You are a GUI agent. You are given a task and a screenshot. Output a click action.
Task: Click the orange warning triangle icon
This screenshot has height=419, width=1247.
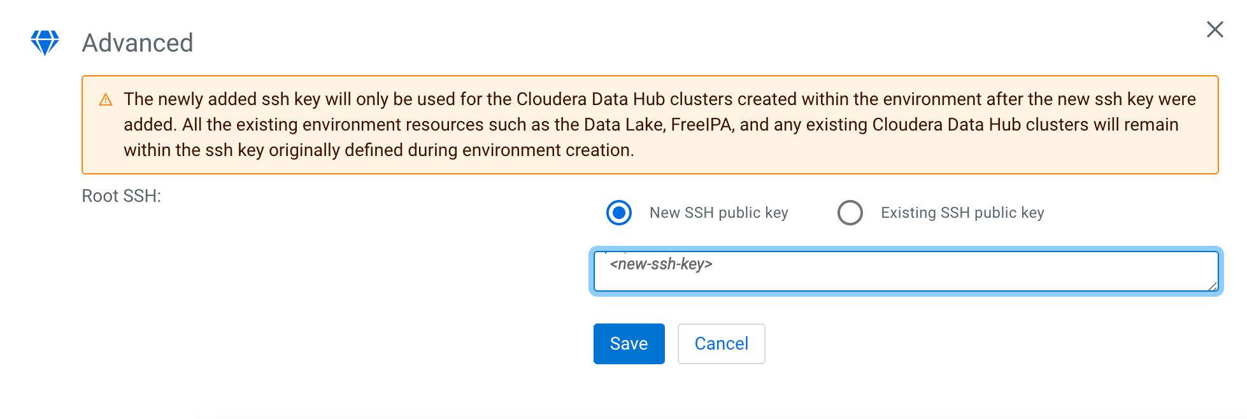[x=106, y=100]
